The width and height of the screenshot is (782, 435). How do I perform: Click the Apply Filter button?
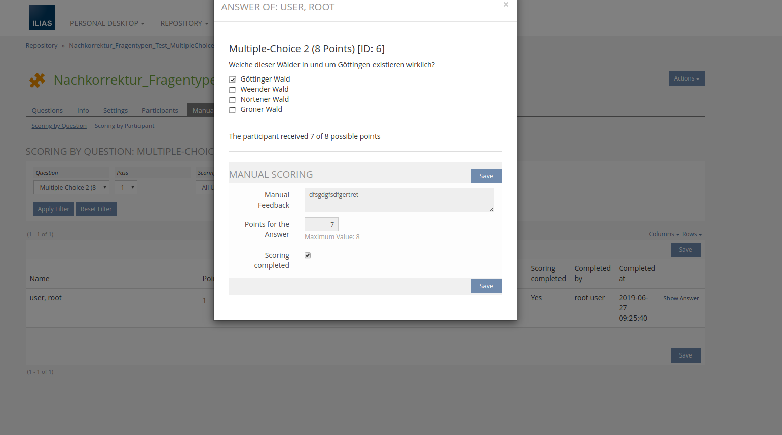pos(54,209)
